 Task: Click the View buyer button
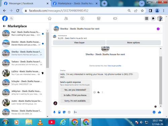[79, 43]
